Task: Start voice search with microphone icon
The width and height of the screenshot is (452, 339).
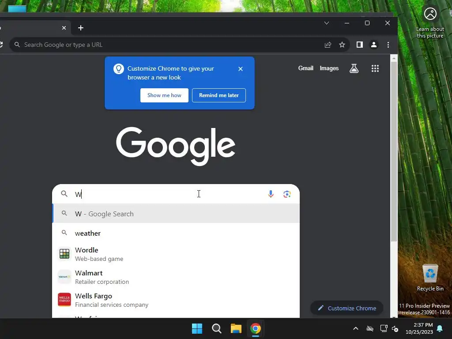Action: tap(271, 194)
